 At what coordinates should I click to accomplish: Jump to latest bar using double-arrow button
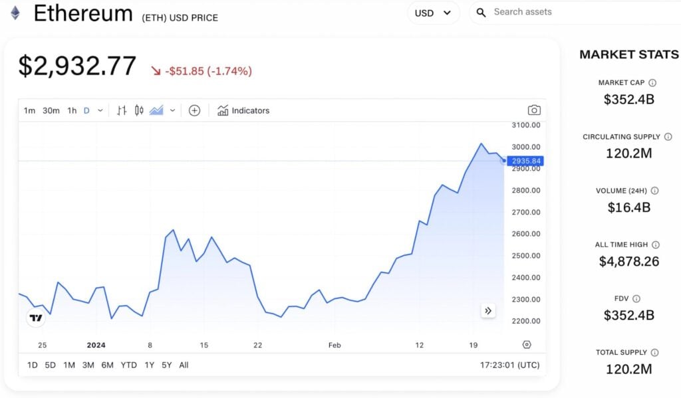tap(488, 311)
